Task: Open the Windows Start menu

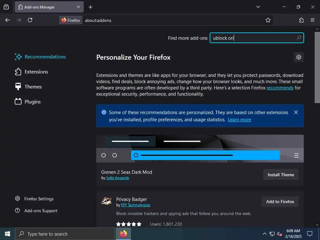Action: (7, 234)
